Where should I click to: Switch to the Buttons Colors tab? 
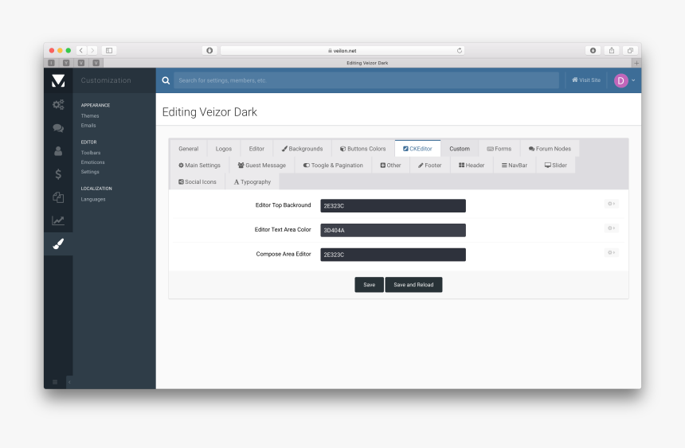[363, 149]
